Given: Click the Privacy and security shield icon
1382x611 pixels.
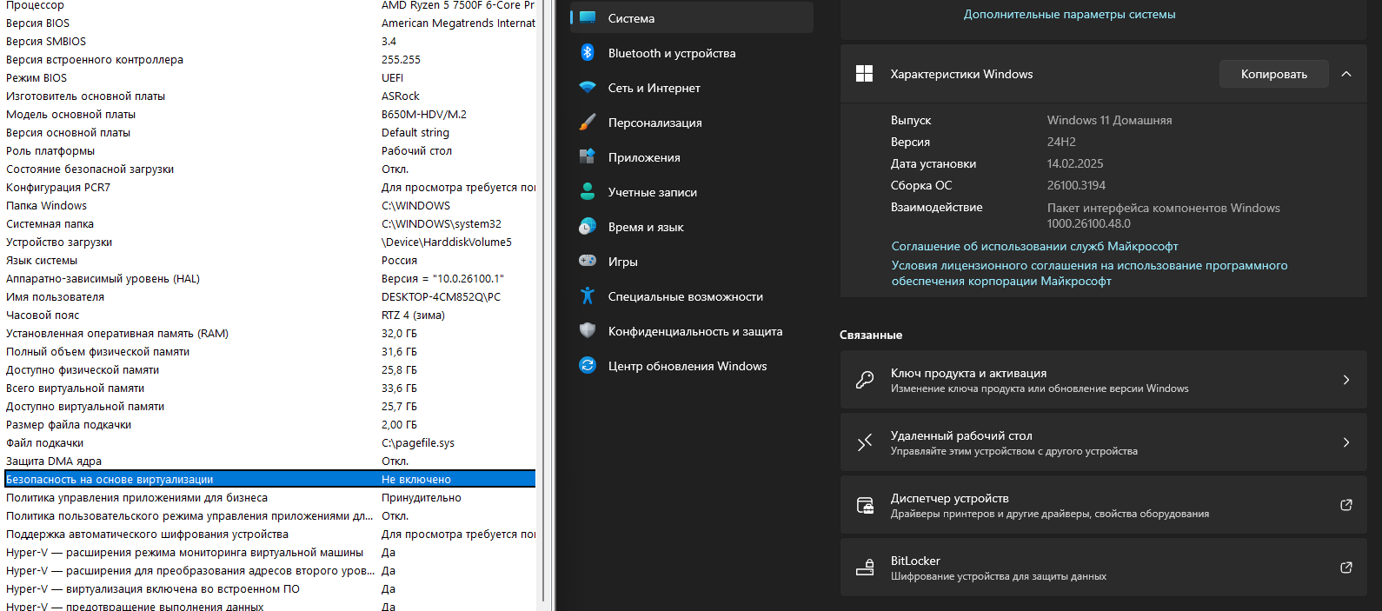Looking at the screenshot, I should [x=588, y=331].
